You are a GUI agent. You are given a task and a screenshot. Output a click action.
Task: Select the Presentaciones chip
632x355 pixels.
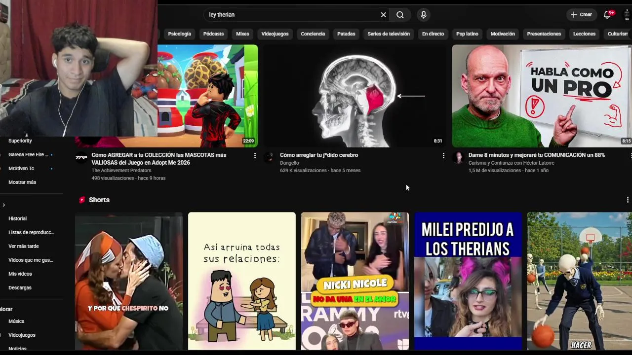point(544,34)
